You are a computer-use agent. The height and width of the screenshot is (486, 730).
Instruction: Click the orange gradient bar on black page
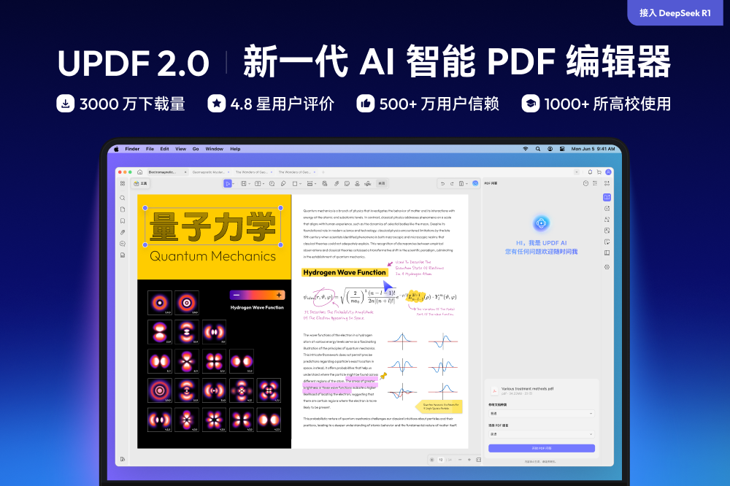coord(257,295)
